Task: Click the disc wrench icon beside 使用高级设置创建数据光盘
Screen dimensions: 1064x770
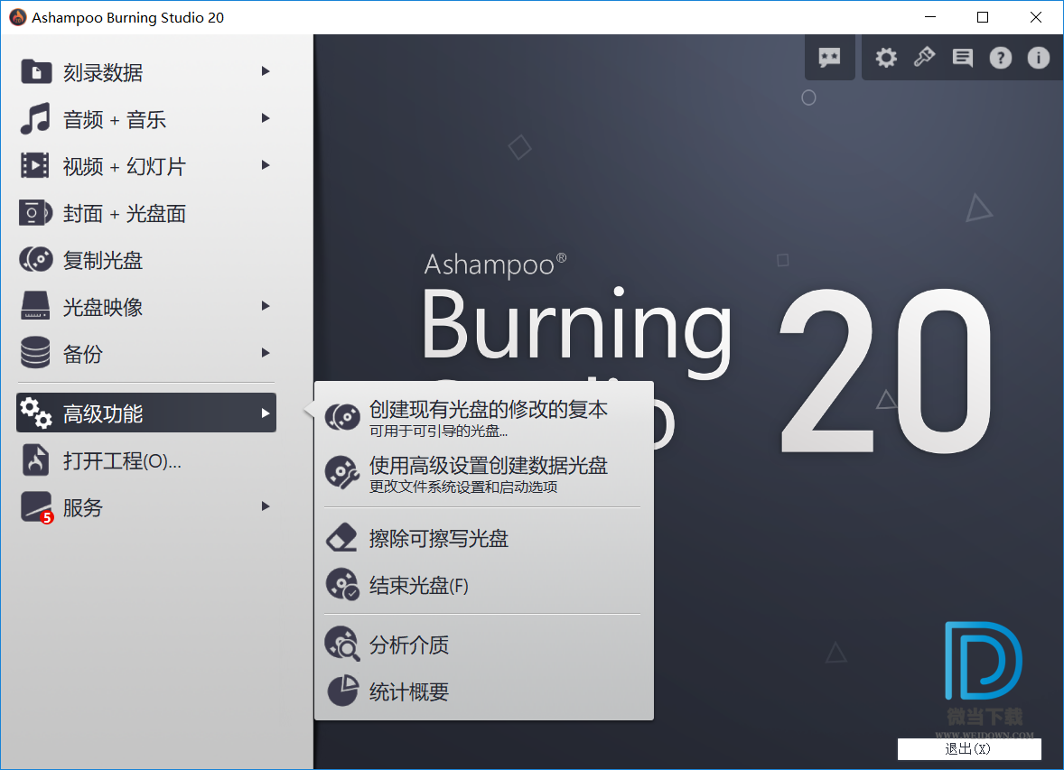Action: 342,473
